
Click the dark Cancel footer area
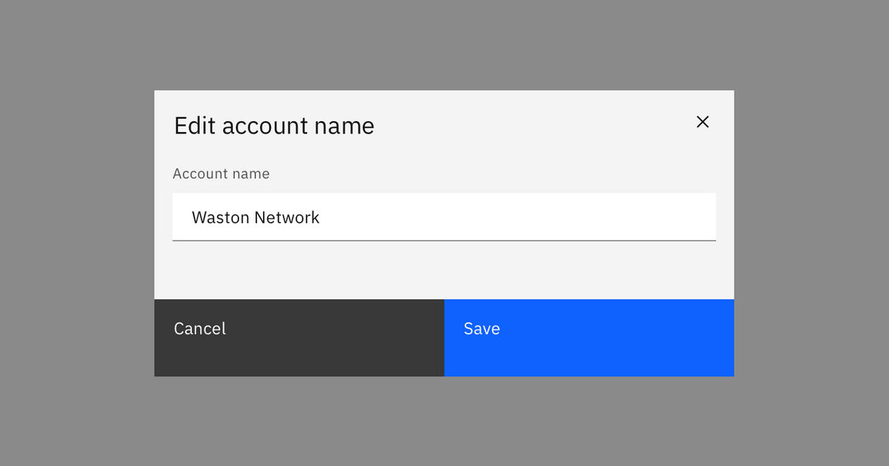[x=299, y=337]
